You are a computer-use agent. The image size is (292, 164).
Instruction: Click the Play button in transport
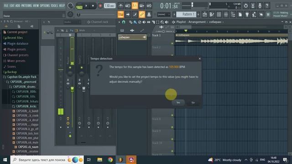86,6
